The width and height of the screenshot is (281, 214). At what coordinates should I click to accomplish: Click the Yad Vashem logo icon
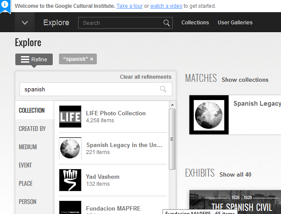coord(70,180)
